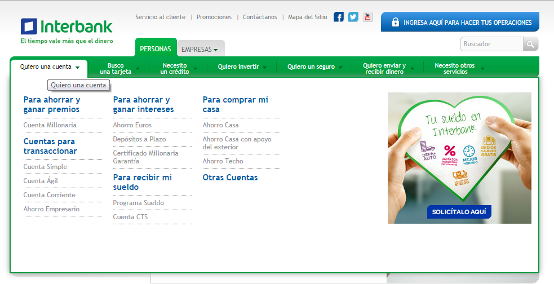Open Servicio al cliente link

pyautogui.click(x=161, y=17)
